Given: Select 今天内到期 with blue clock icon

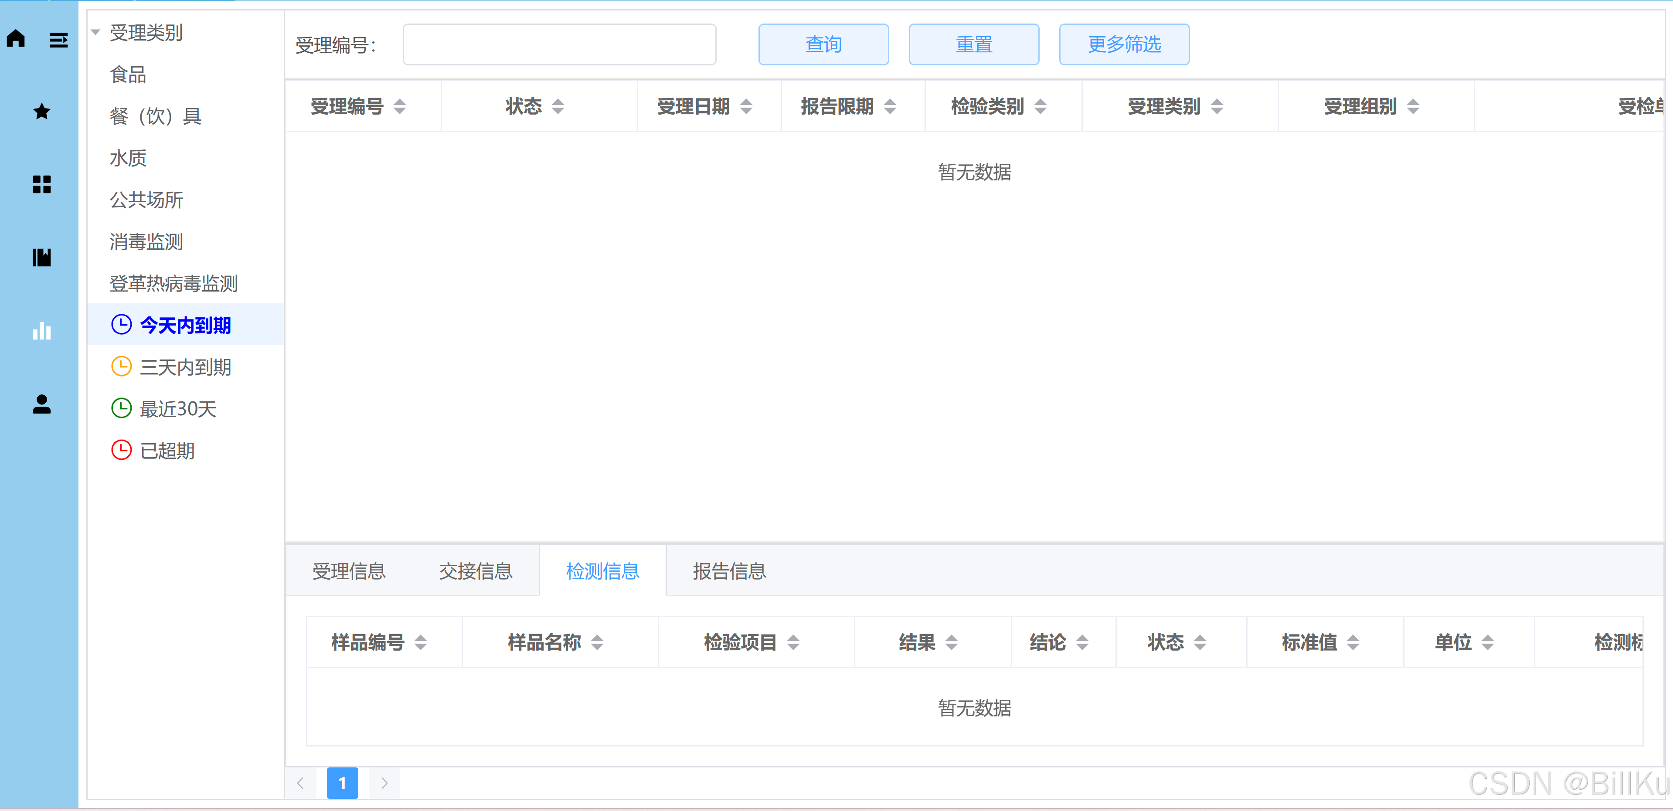Looking at the screenshot, I should [184, 325].
